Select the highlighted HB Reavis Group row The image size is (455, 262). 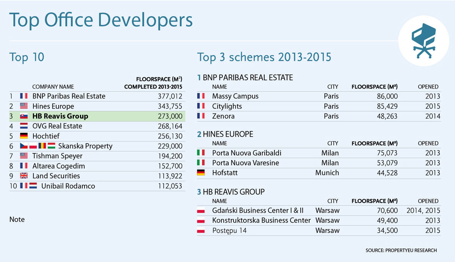(x=97, y=116)
